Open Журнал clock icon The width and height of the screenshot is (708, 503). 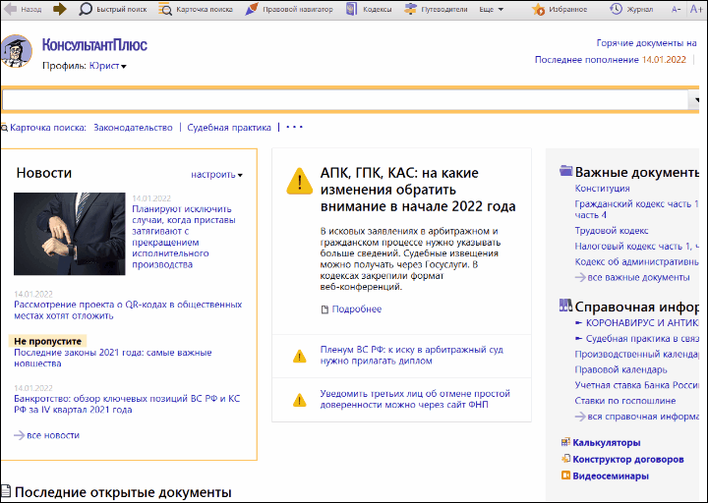pos(616,9)
